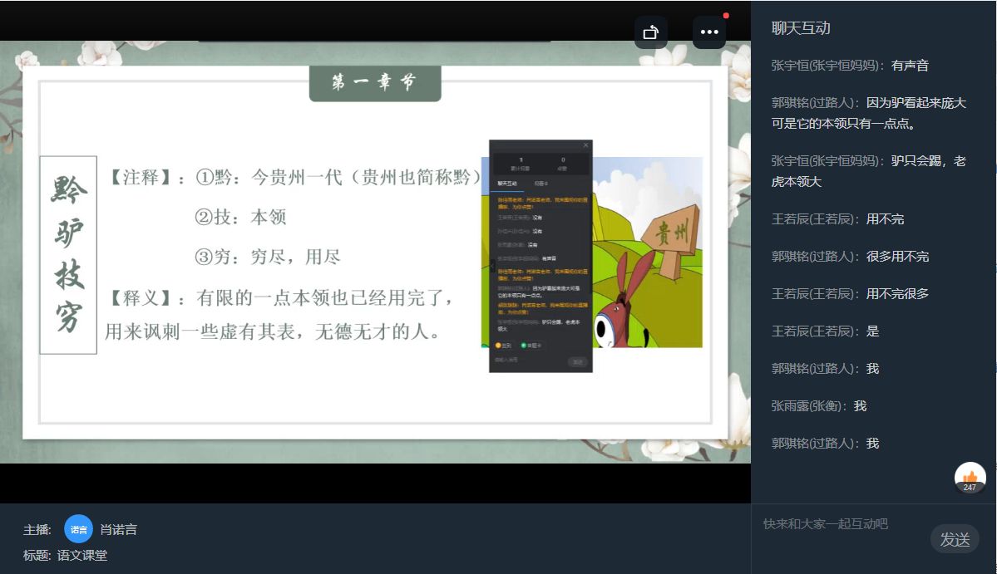Close the small dark popup inside the slide
This screenshot has width=997, height=574.
click(x=585, y=145)
